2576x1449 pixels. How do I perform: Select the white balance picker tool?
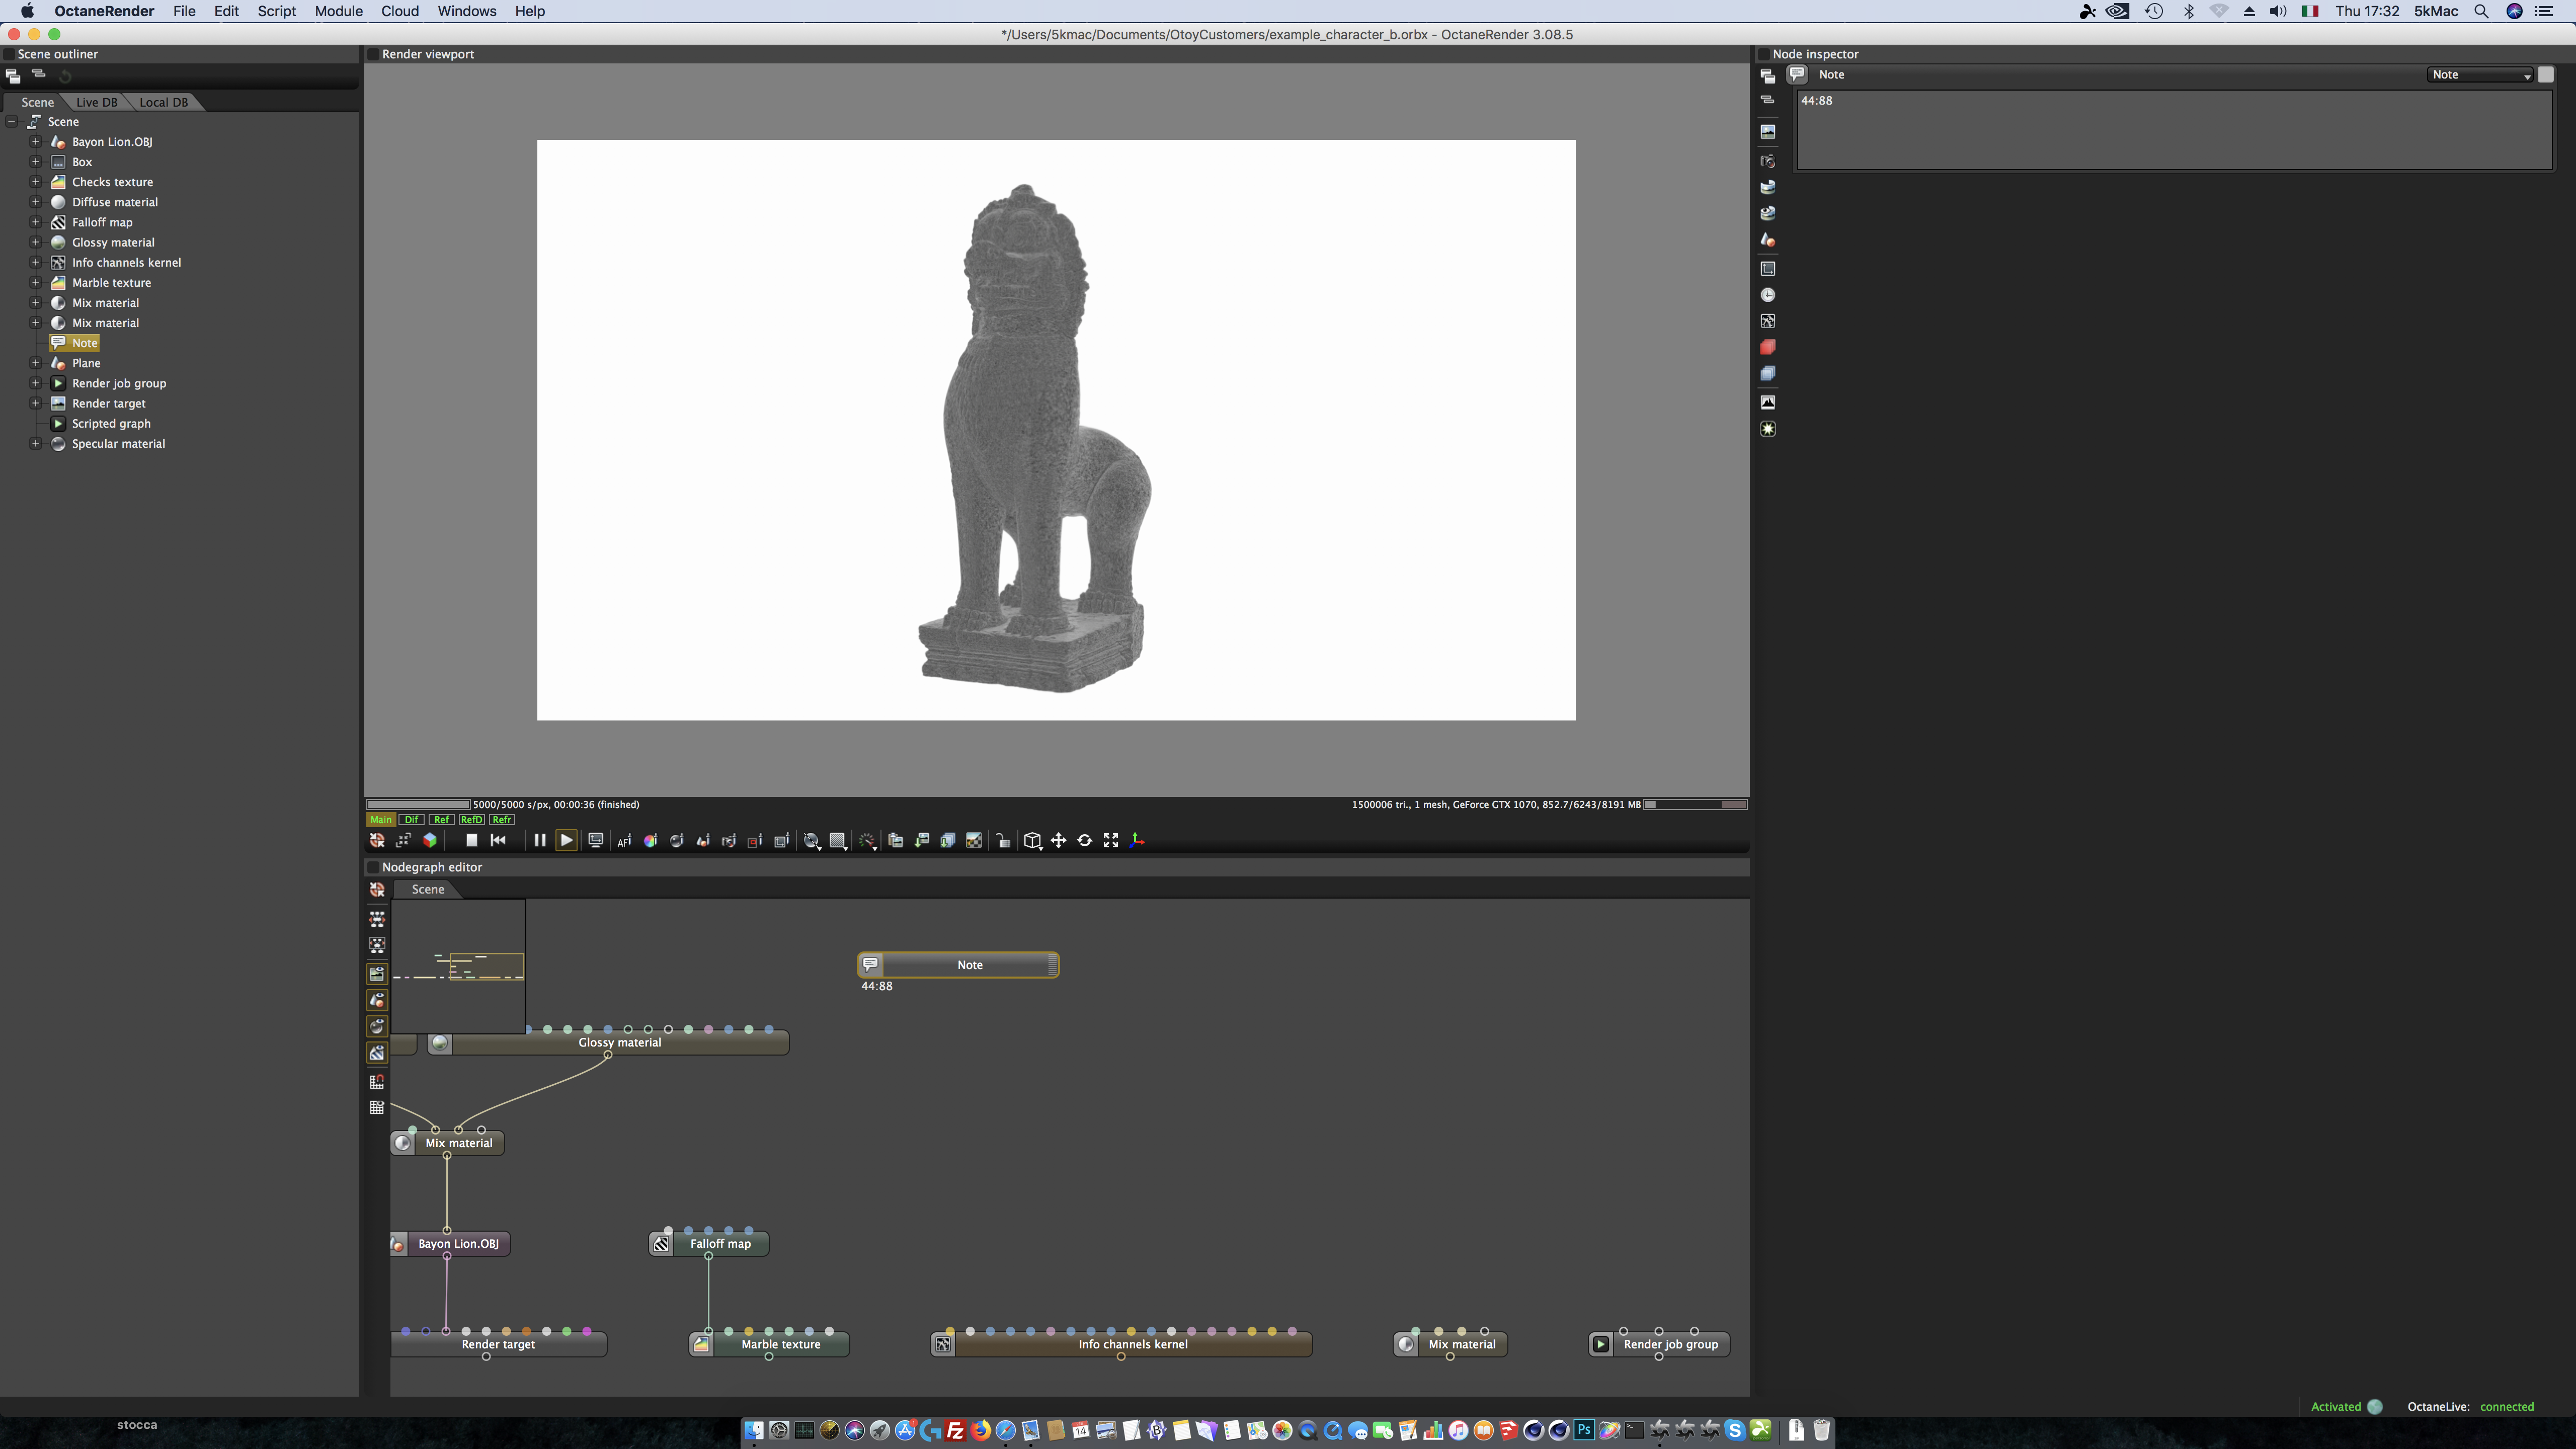[x=650, y=840]
